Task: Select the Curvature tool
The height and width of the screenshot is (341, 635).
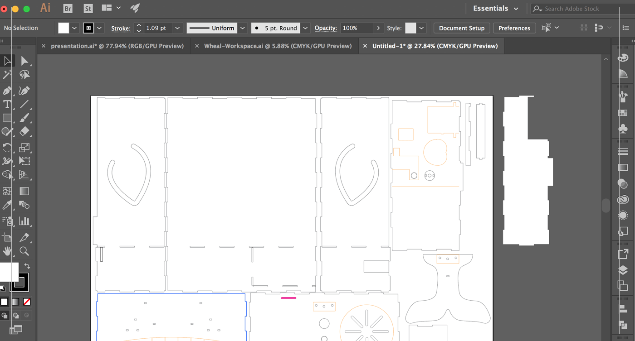Action: [24, 91]
